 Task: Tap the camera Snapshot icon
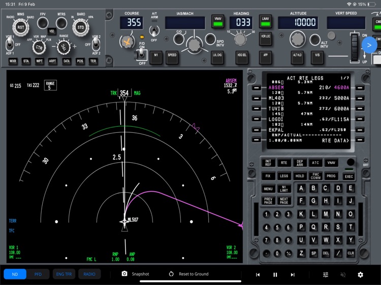pyautogui.click(x=124, y=274)
